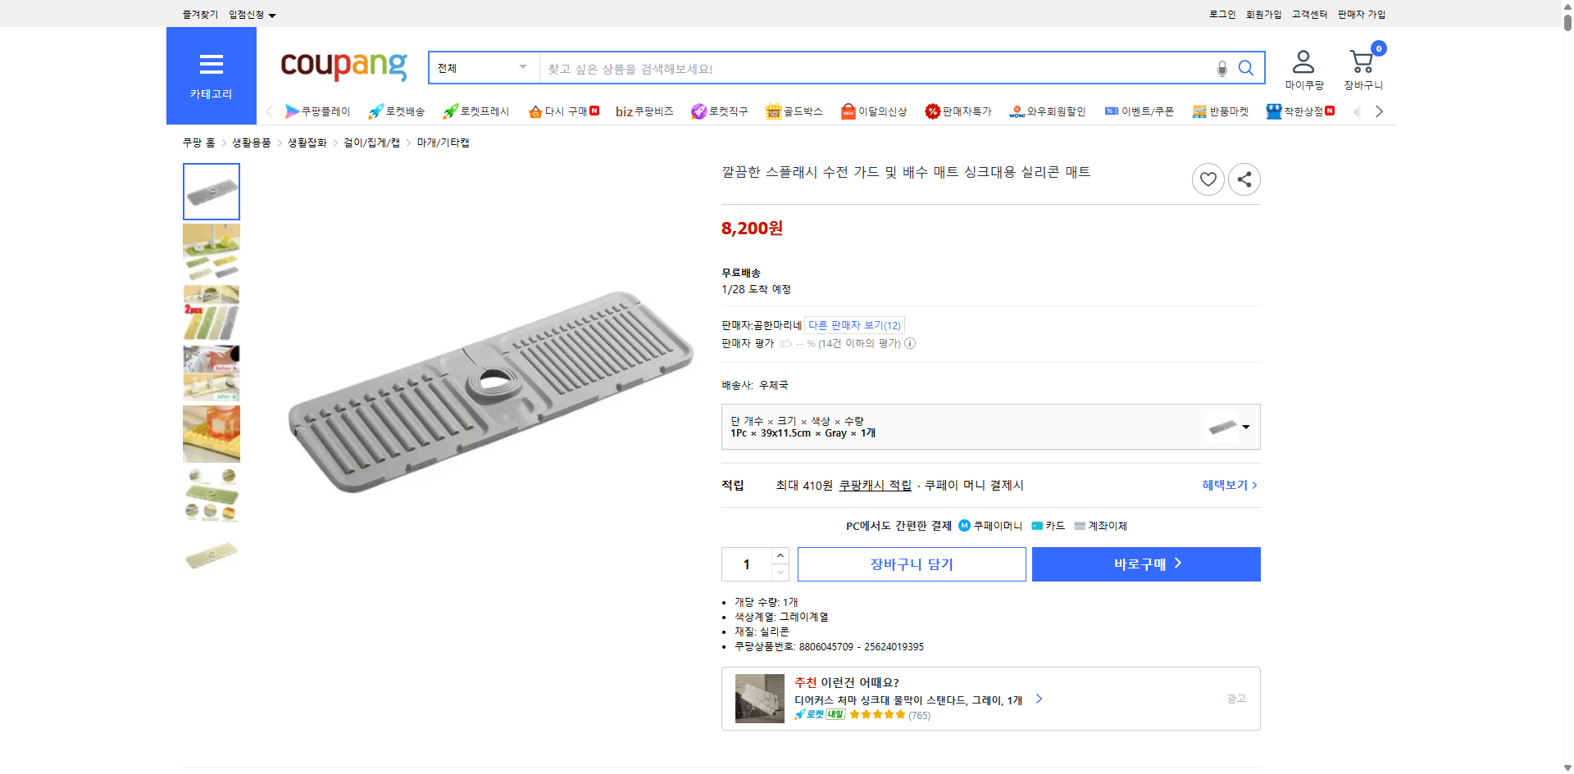Open 다른 판매자 보기(12) link
Image resolution: width=1574 pixels, height=774 pixels.
coord(853,324)
